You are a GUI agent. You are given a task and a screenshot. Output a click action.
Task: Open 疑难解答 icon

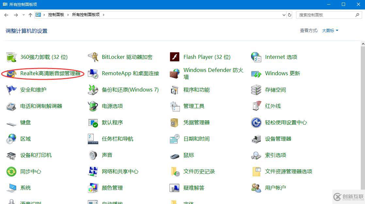click(x=175, y=188)
